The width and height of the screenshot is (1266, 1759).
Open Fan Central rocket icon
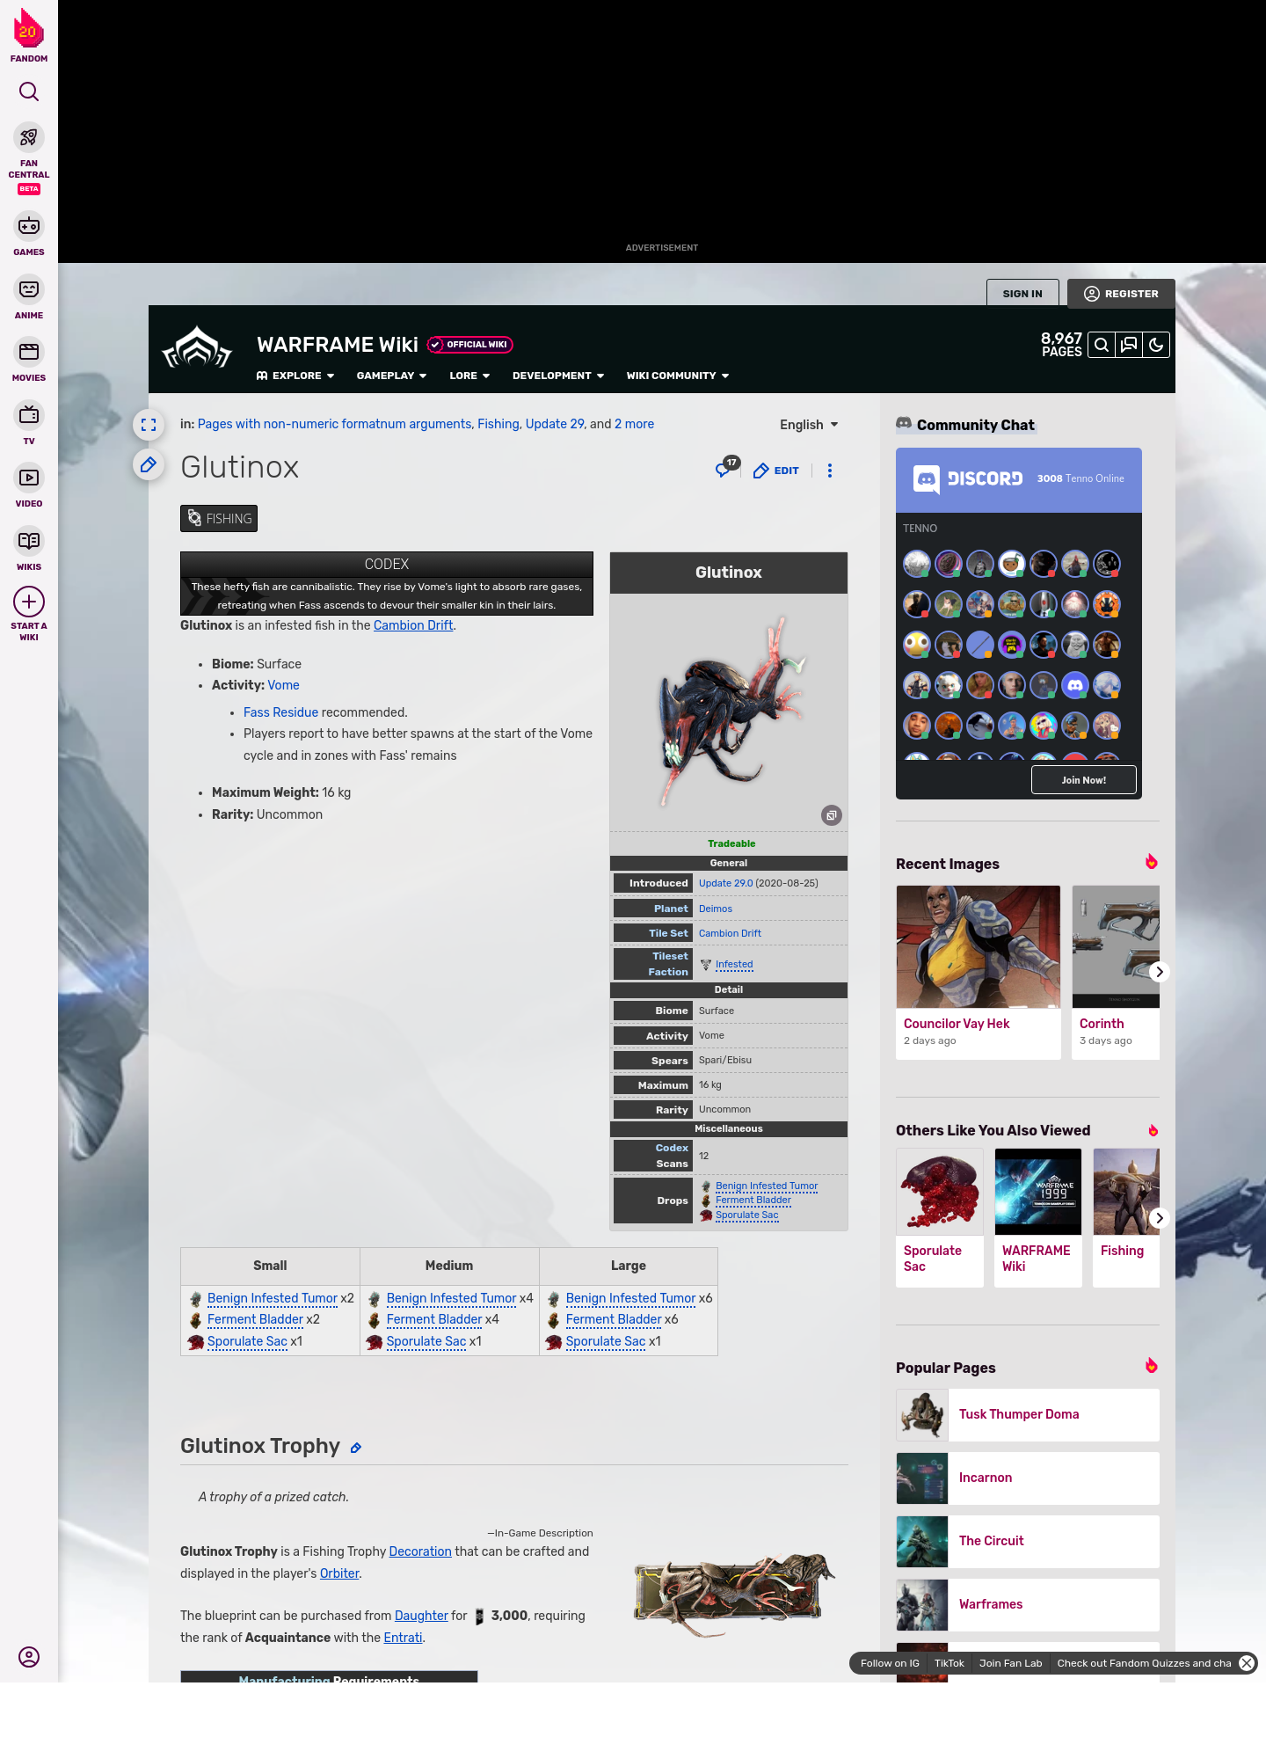[x=29, y=138]
